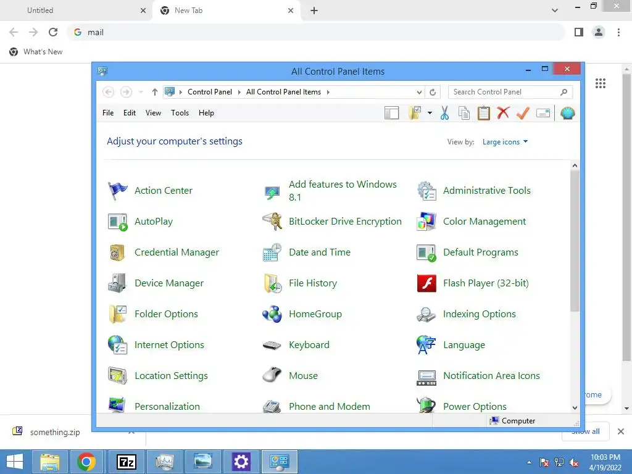The width and height of the screenshot is (632, 474).
Task: Open Add features to Windows 8.1
Action: click(343, 191)
